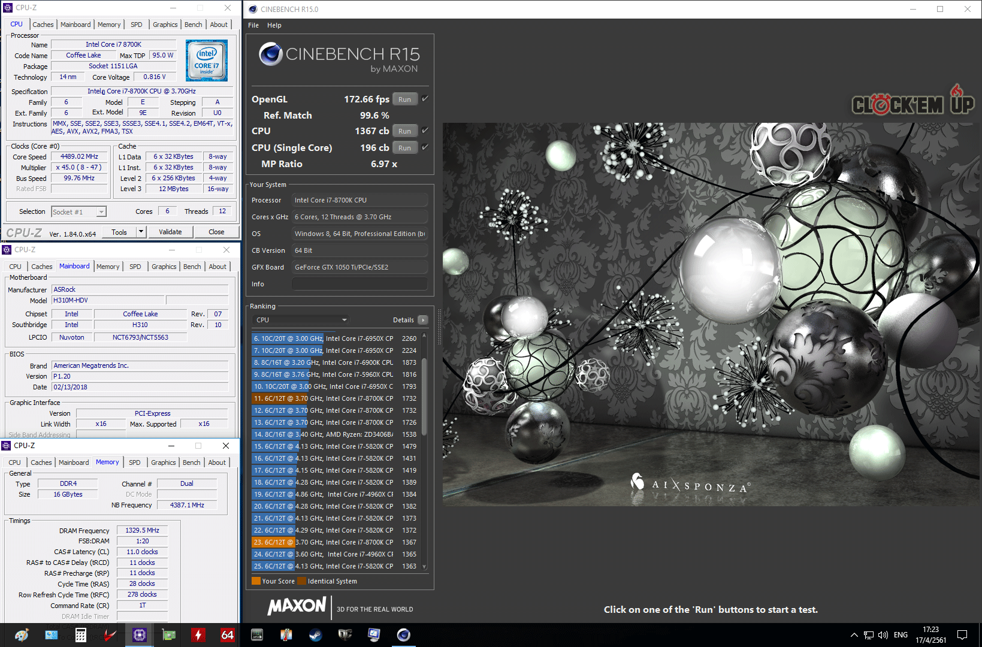Click the CPU-Z chip icon in taskbar
Image resolution: width=982 pixels, height=647 pixels.
coord(140,635)
